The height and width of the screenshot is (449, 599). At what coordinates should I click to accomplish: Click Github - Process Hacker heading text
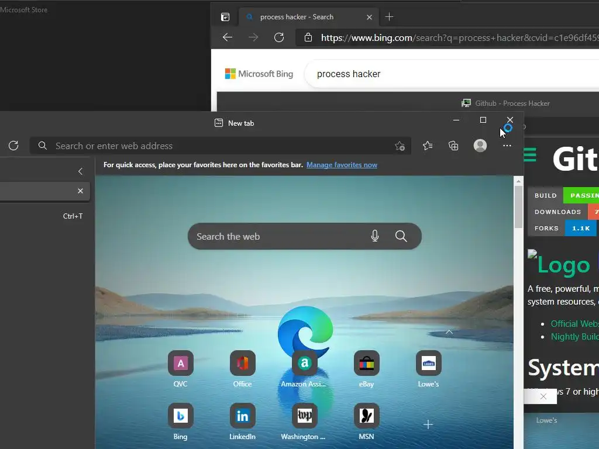[512, 103]
